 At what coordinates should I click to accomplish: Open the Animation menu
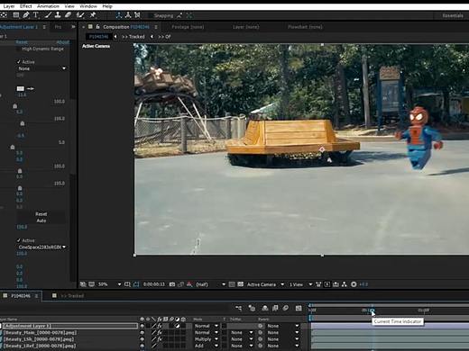pos(48,6)
